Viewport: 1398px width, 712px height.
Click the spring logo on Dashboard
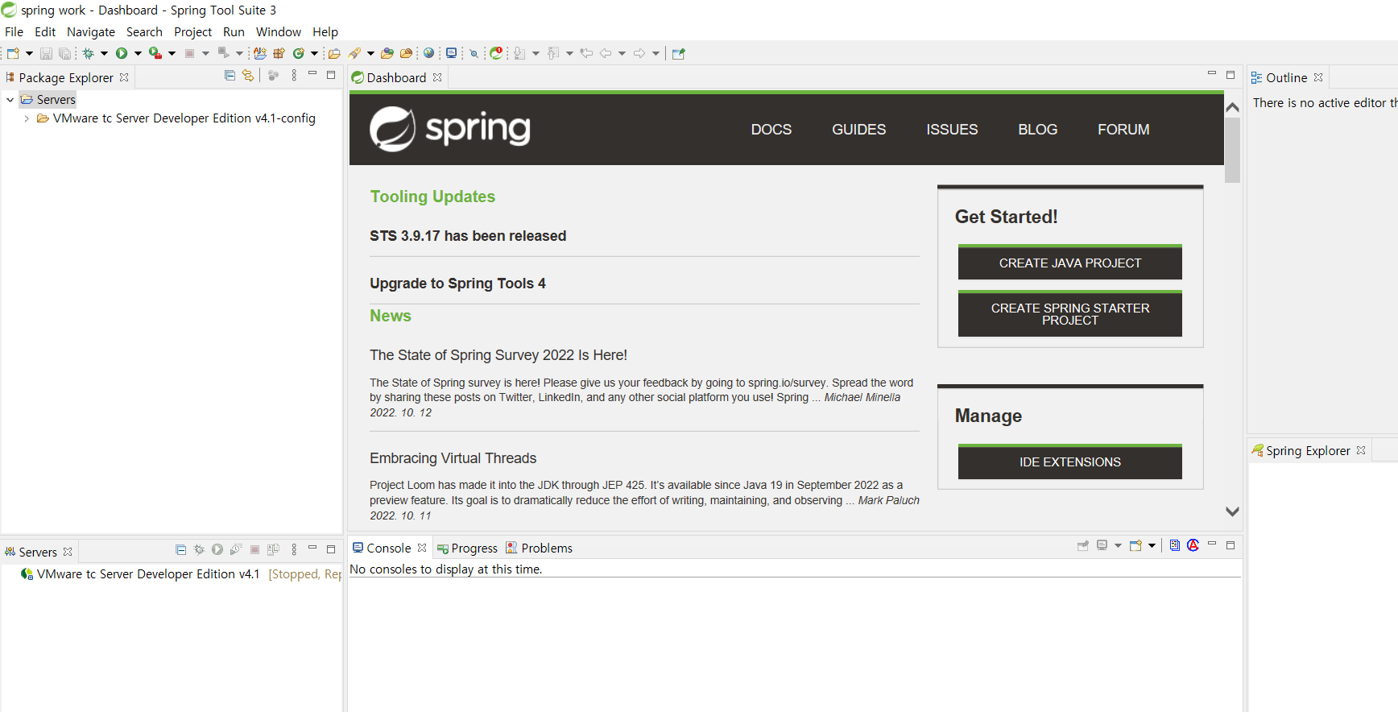pyautogui.click(x=450, y=129)
